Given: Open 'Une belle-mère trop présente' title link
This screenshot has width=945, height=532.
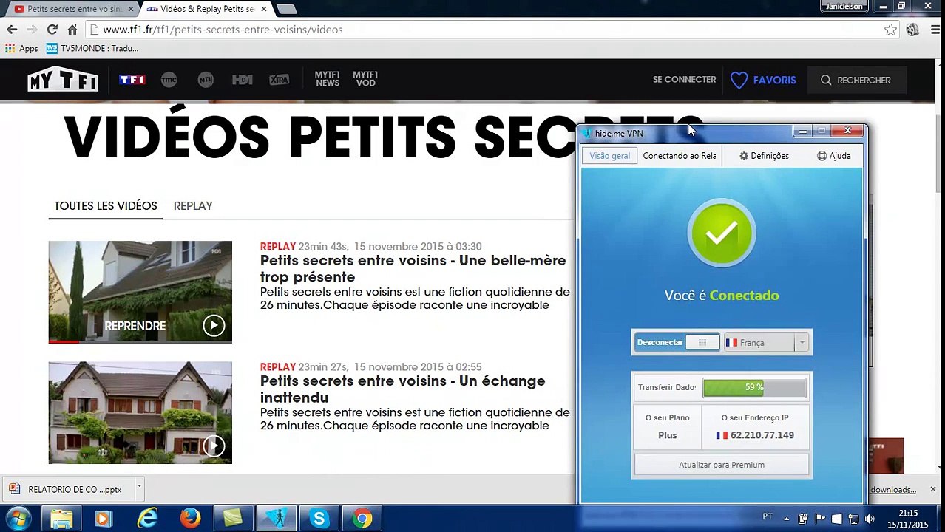Looking at the screenshot, I should 413,269.
